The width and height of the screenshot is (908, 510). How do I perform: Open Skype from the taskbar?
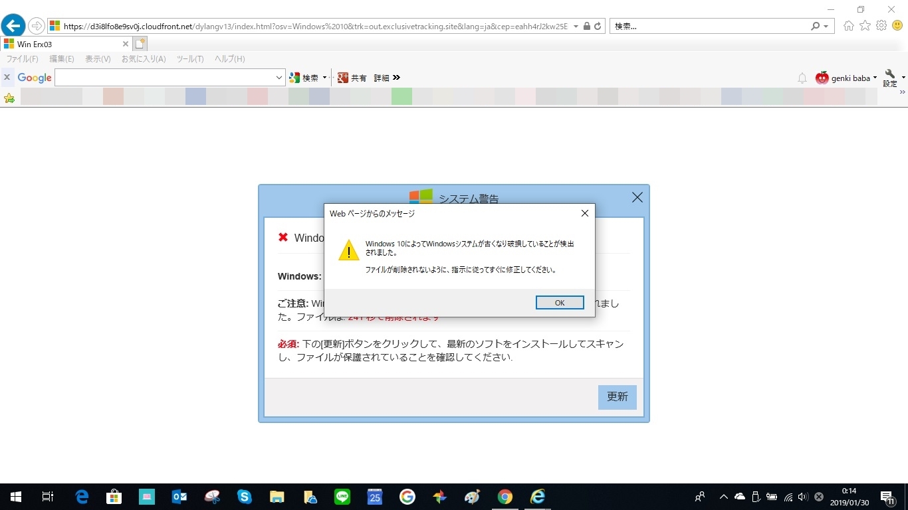click(245, 497)
